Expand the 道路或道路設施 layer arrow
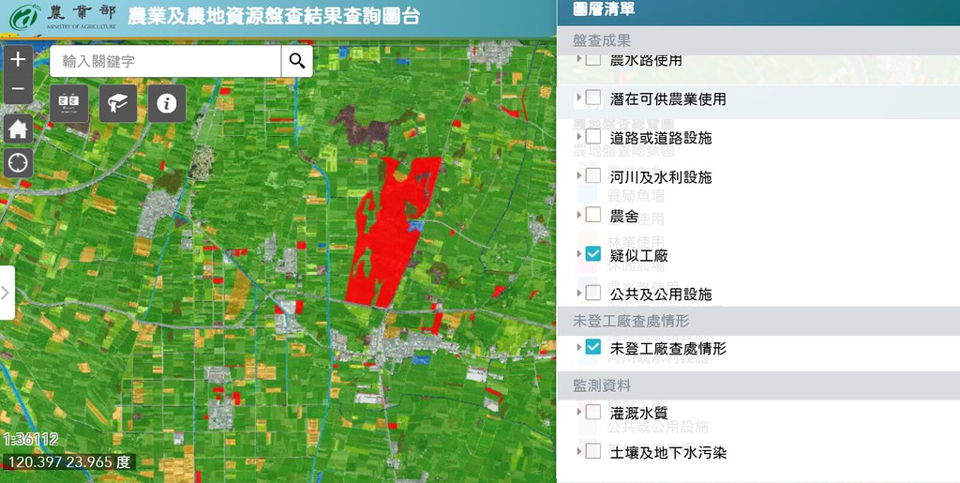The height and width of the screenshot is (483, 960). [579, 136]
